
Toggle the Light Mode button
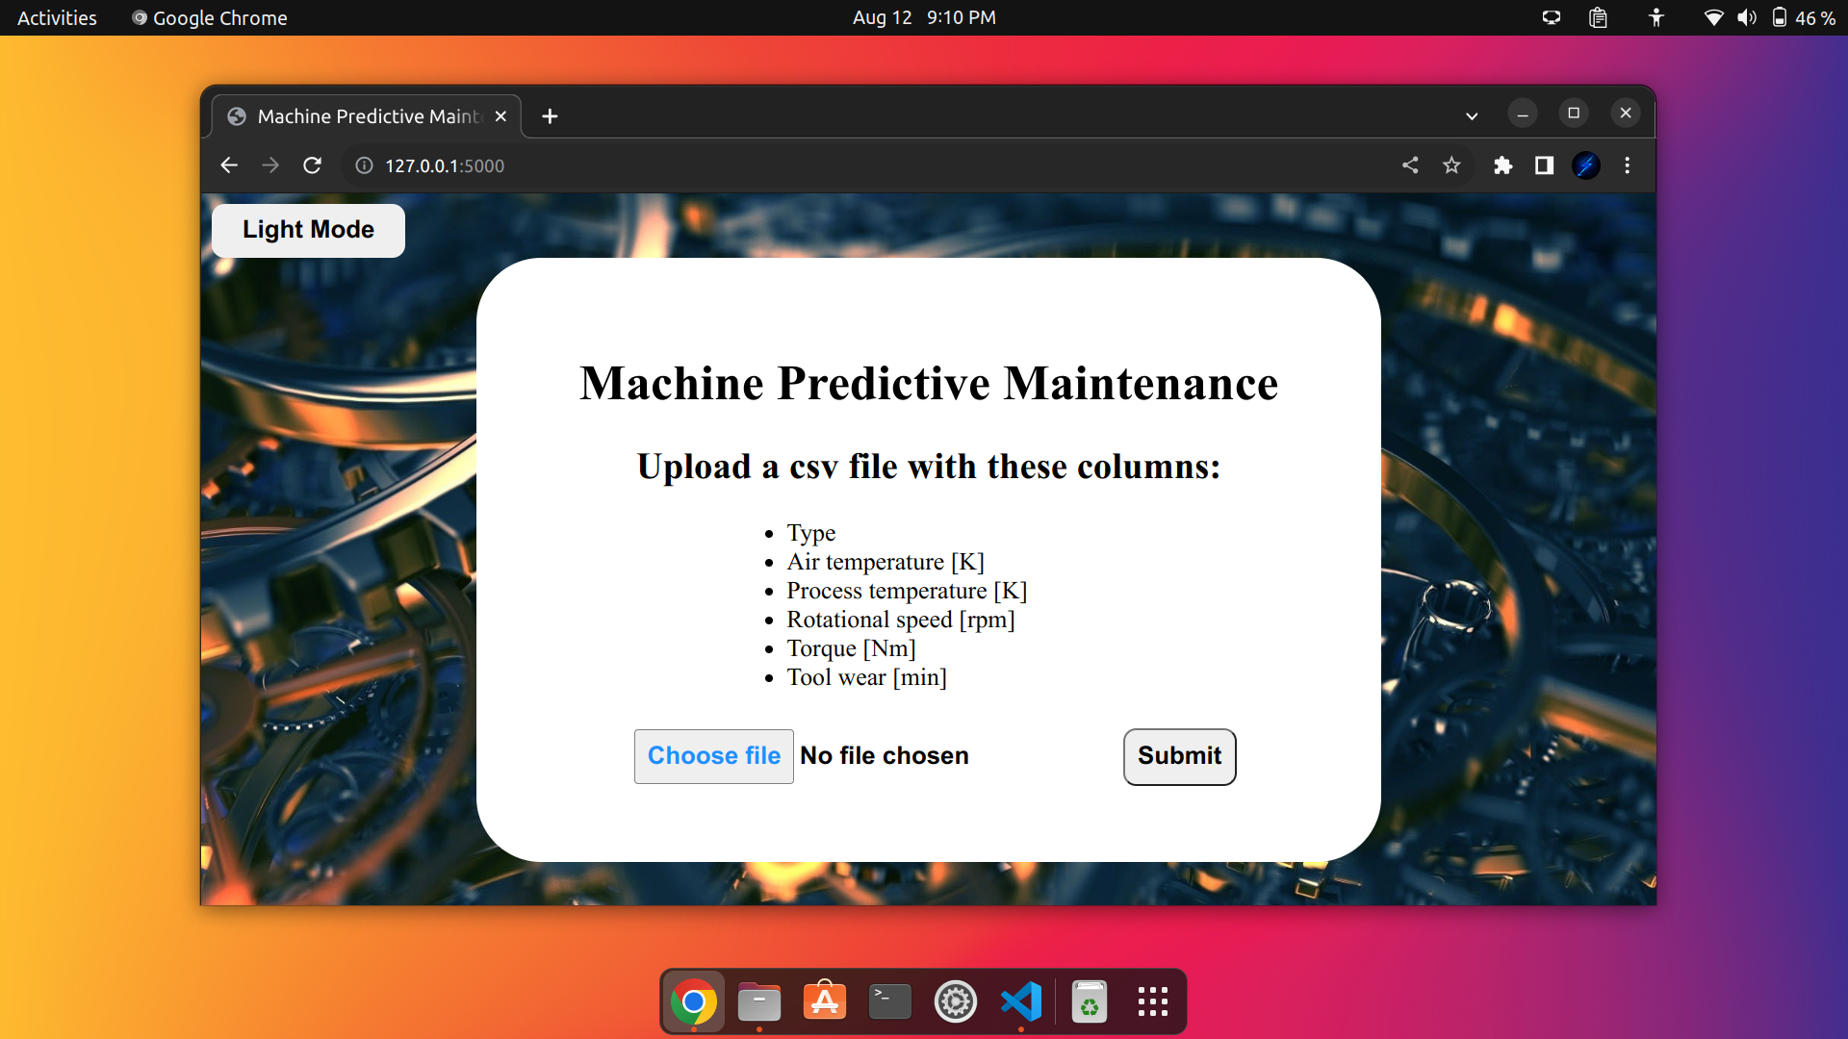pos(308,230)
